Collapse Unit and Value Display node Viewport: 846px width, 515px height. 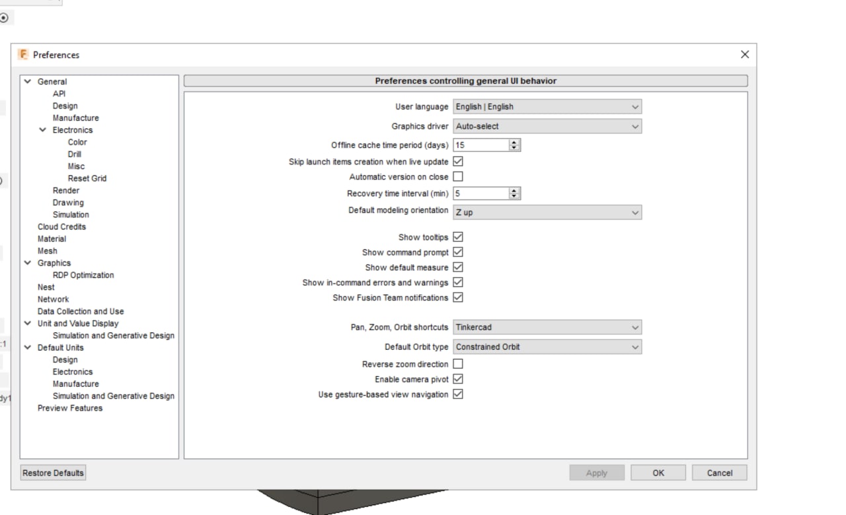click(x=28, y=324)
